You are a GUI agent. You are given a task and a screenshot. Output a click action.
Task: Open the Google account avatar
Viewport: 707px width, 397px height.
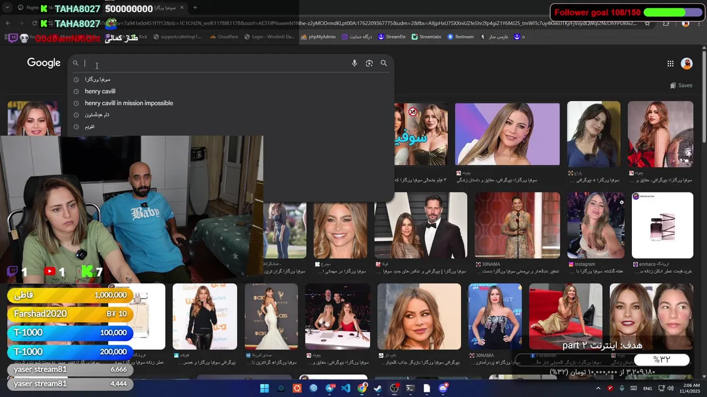(687, 63)
